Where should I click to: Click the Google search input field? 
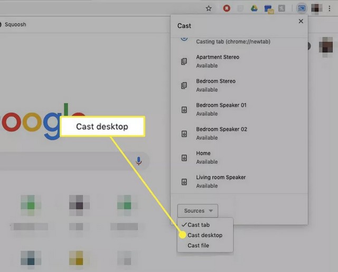click(63, 161)
